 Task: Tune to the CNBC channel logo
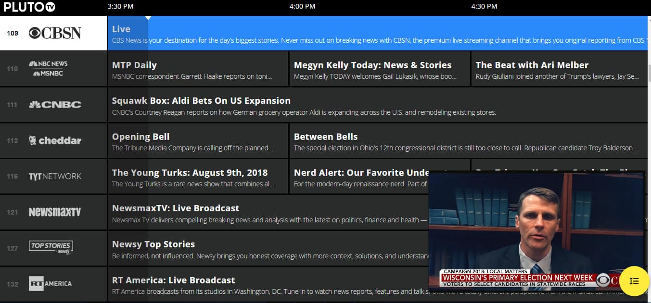55,104
